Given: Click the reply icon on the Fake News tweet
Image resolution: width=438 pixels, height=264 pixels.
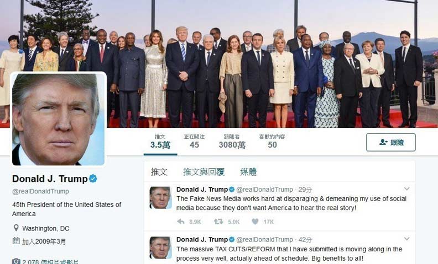Looking at the screenshot, I should coord(181,222).
